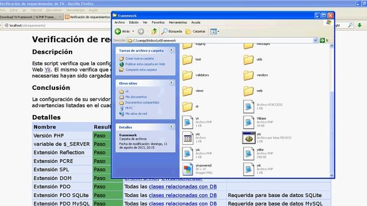Open the views mode icon in toolbar

pos(213,31)
